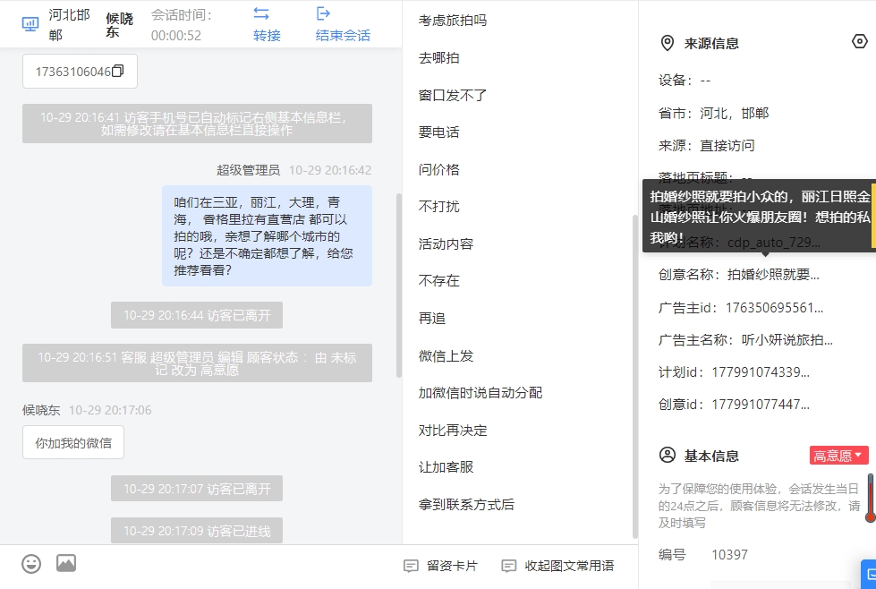The image size is (876, 589).
Task: Select quick reply 窗口发不了
Action: coord(453,95)
